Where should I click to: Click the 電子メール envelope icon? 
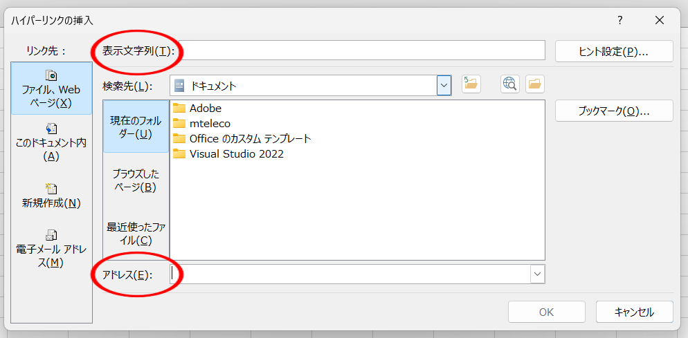pos(51,236)
